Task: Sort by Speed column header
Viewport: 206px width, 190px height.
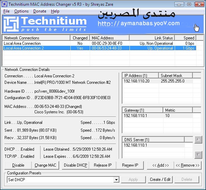Action: coord(185,38)
